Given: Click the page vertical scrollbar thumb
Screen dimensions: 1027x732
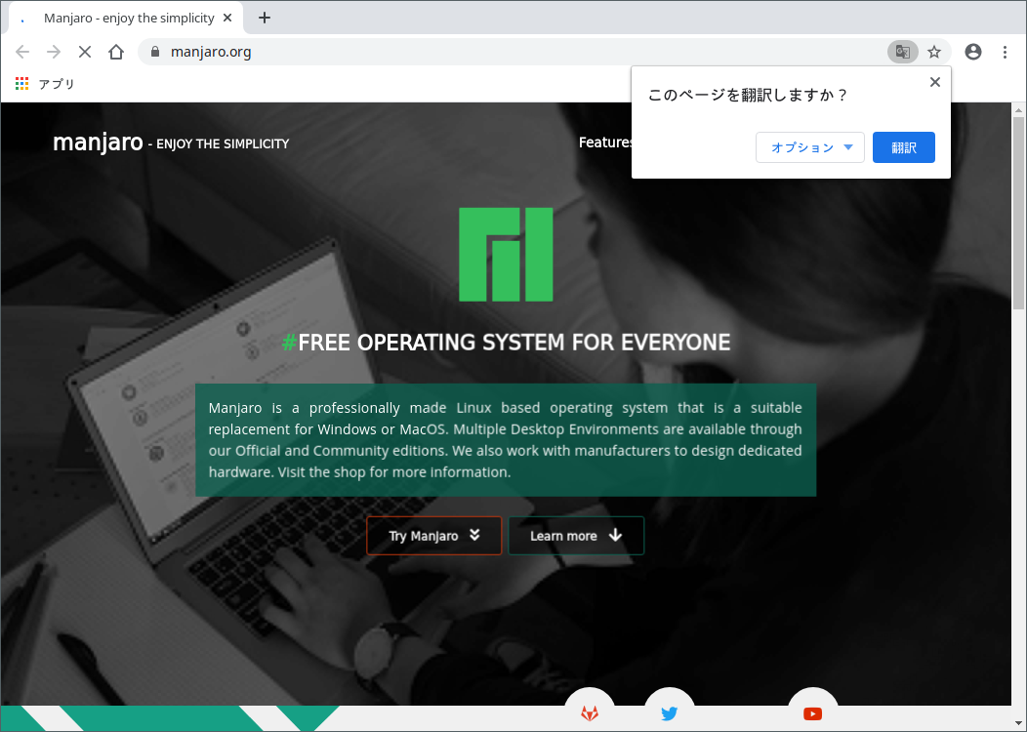Looking at the screenshot, I should click(x=1018, y=214).
